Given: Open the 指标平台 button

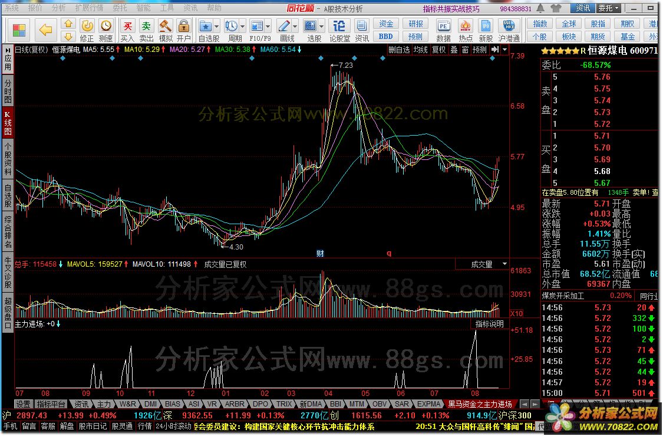Looking at the screenshot, I should pos(50,404).
